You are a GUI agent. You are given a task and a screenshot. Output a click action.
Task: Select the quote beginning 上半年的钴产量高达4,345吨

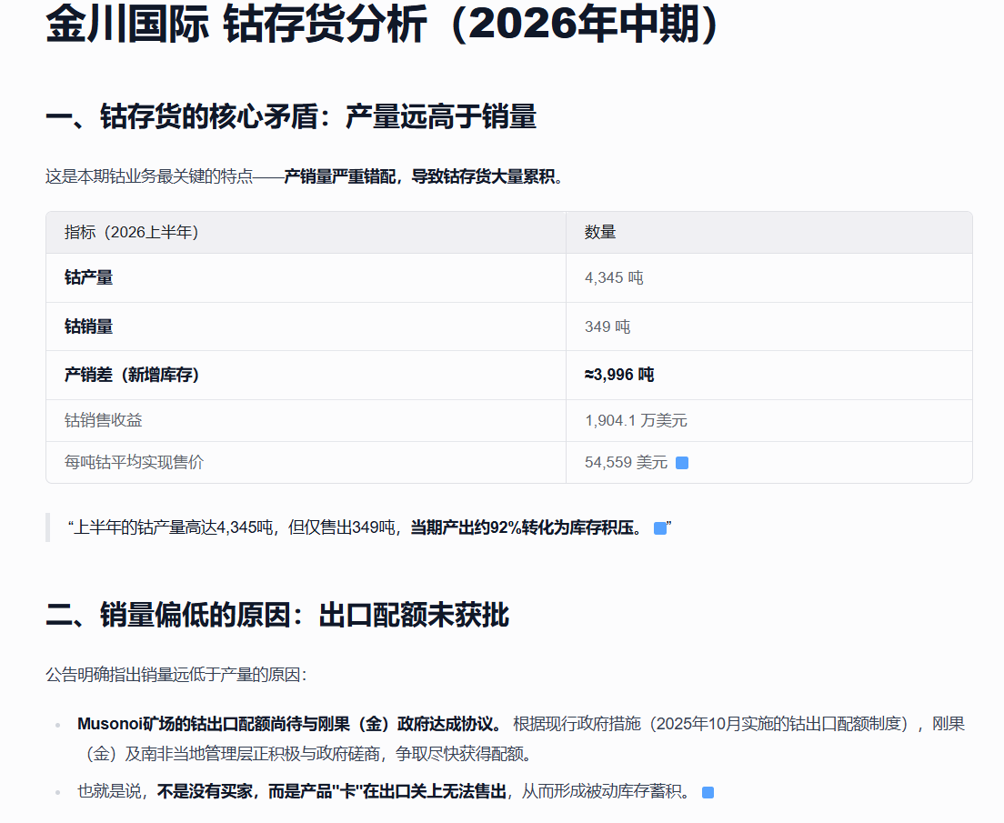(369, 527)
